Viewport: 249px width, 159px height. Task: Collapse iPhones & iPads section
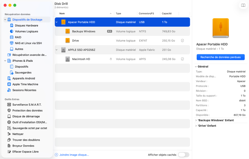click(x=5, y=61)
